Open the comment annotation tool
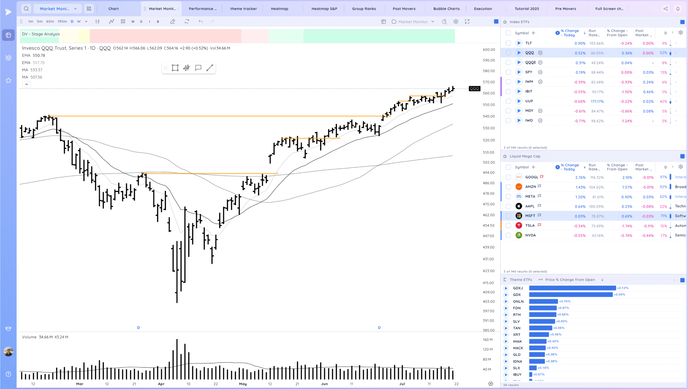 pyautogui.click(x=198, y=68)
